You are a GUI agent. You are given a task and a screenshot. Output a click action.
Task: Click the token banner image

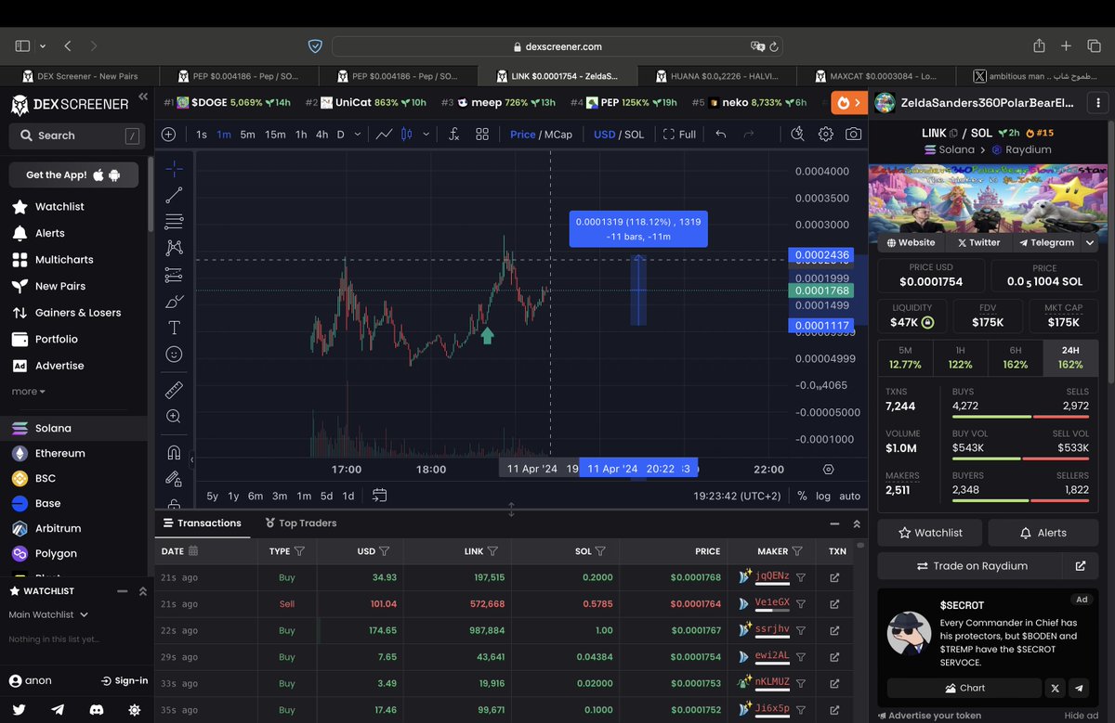[989, 198]
